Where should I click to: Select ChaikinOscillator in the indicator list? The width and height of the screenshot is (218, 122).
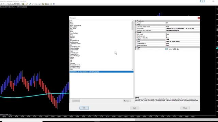click(x=75, y=48)
